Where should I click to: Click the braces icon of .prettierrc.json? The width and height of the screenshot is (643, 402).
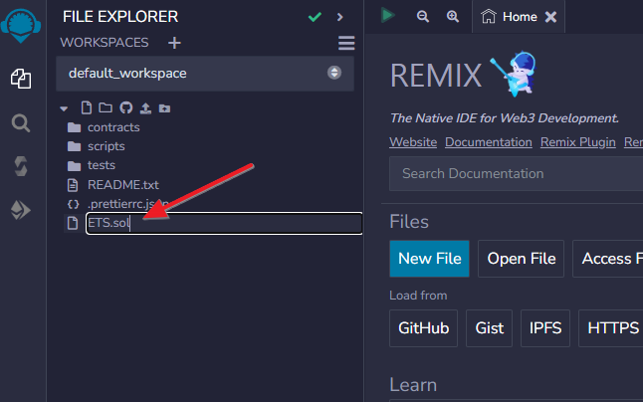pyautogui.click(x=73, y=204)
